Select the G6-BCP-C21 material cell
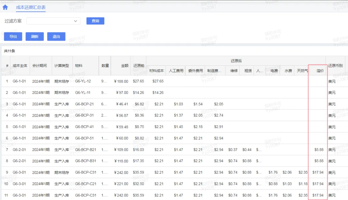Screen dimensions: 348x200 85,184
